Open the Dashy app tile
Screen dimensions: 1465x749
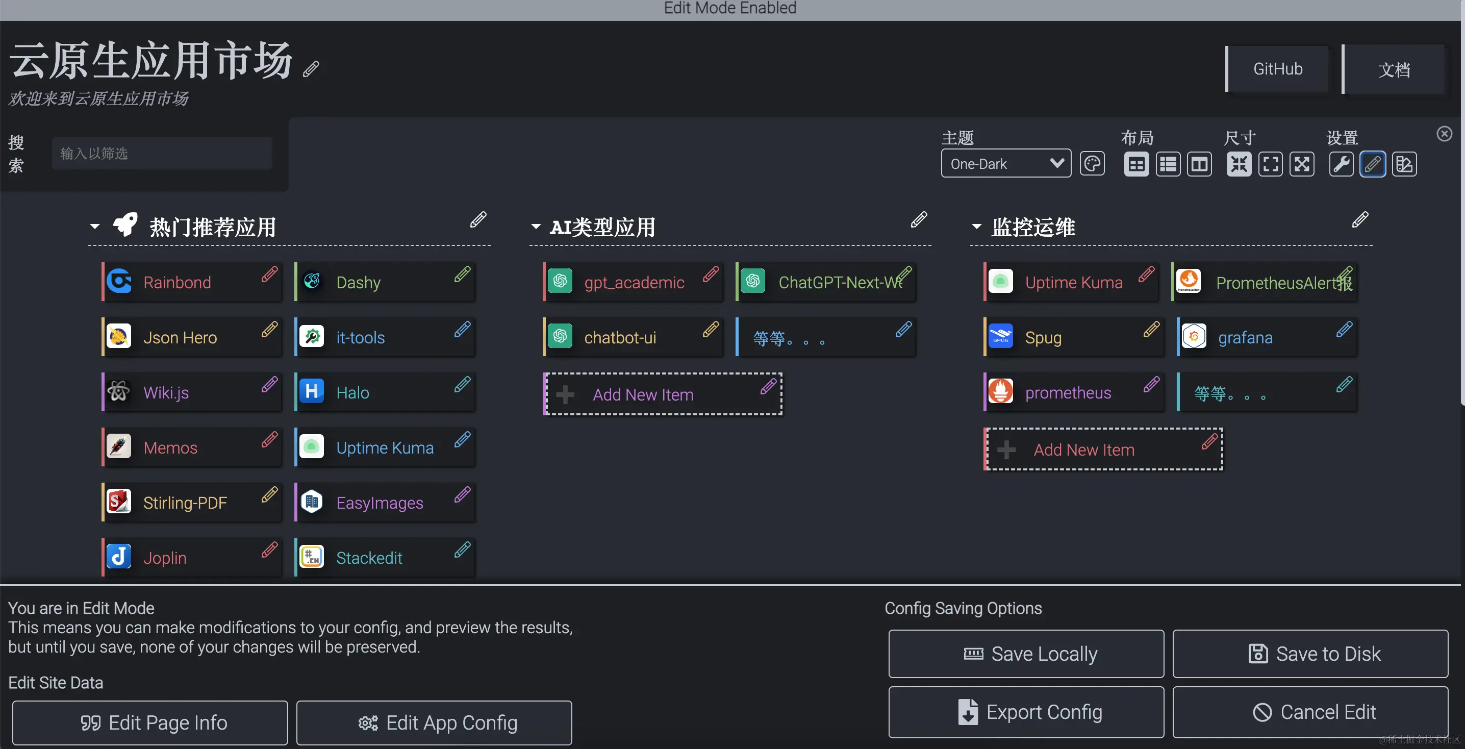(x=385, y=282)
